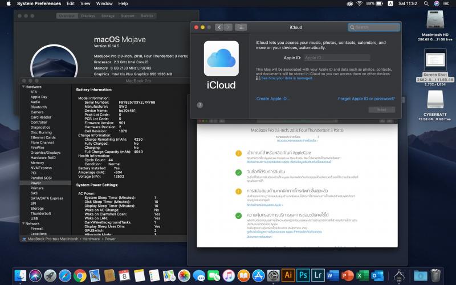Click the Create Apple ID link
The image size is (456, 285).
[273, 99]
